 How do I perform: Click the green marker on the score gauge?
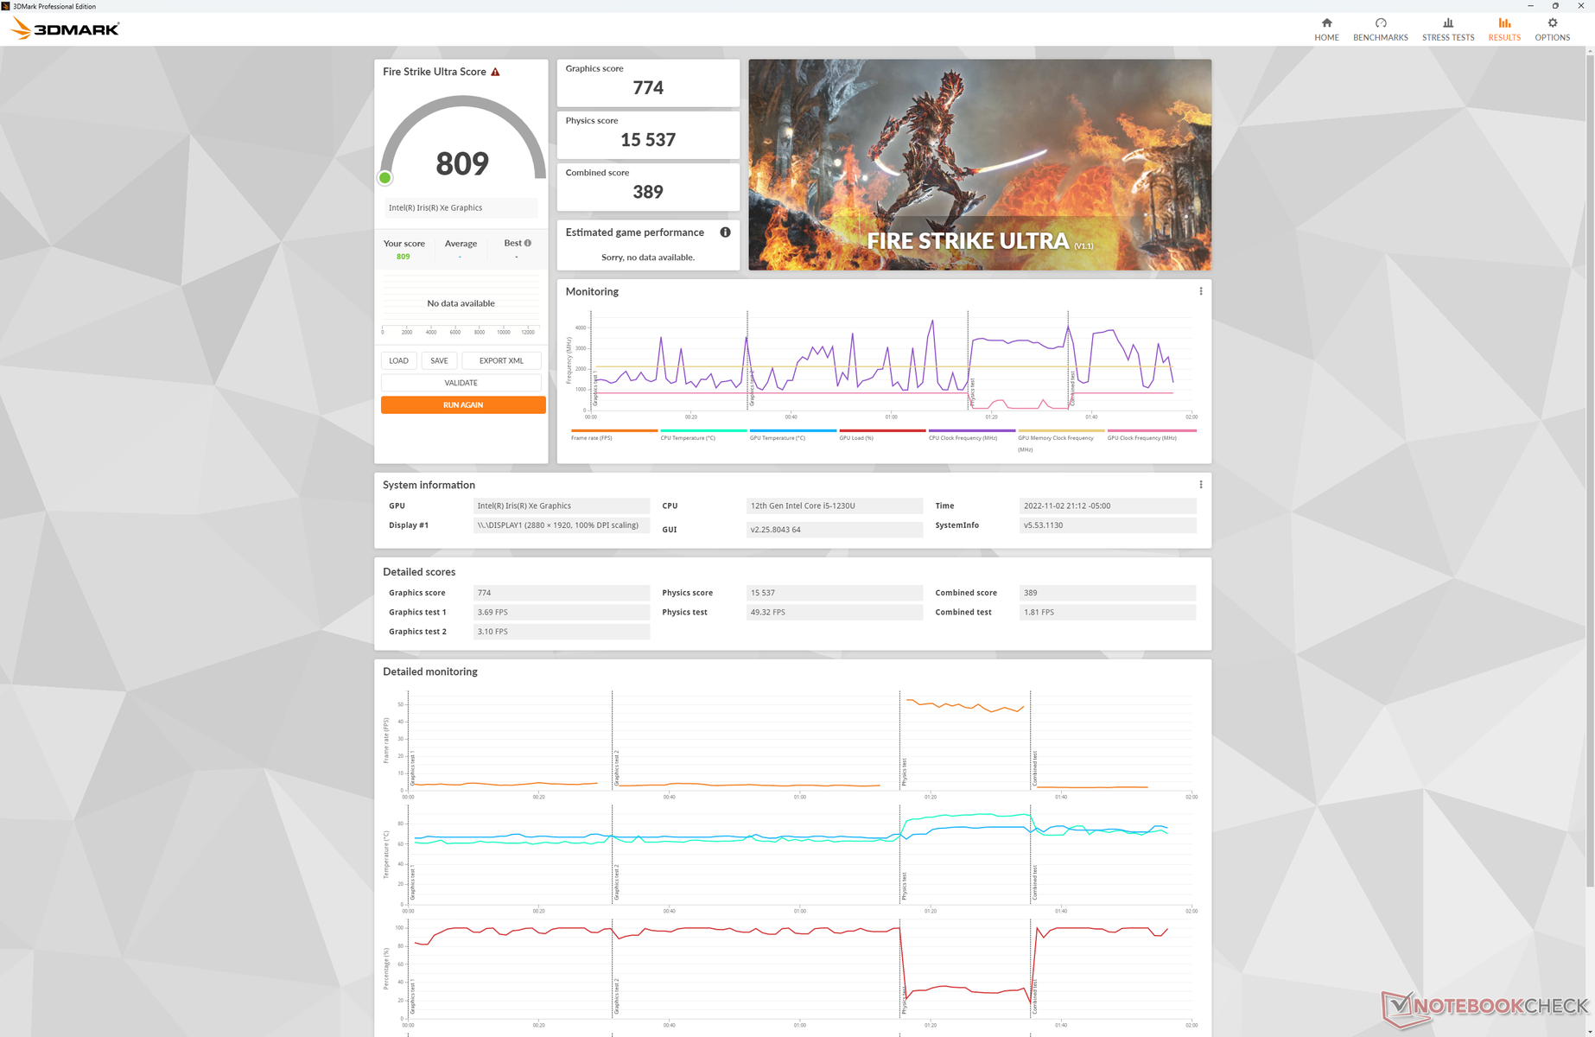(385, 178)
